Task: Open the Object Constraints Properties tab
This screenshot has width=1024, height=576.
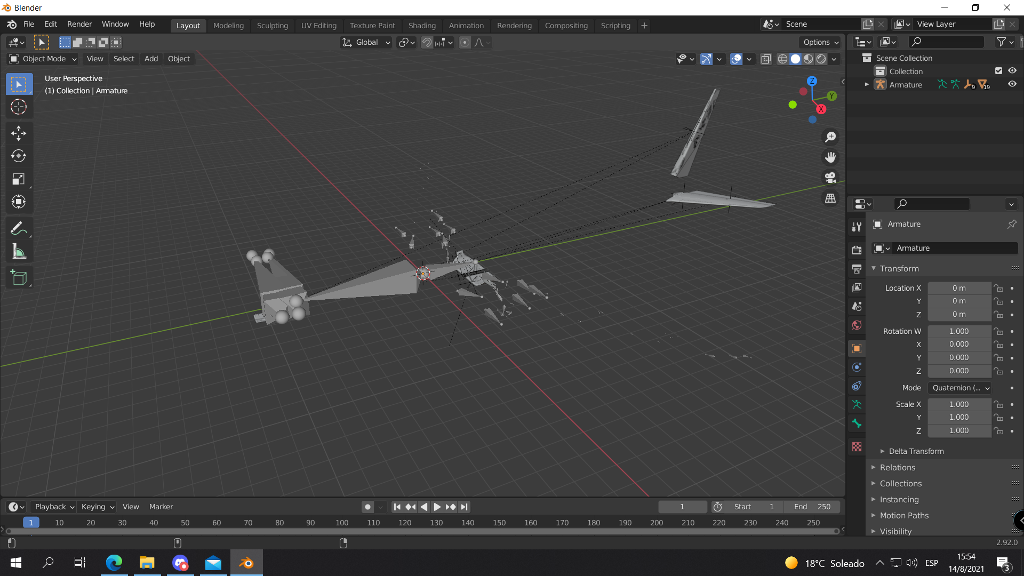Action: tap(857, 386)
